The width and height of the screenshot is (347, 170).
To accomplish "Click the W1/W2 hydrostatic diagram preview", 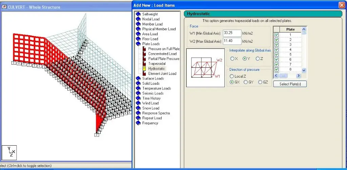I will coord(206,68).
